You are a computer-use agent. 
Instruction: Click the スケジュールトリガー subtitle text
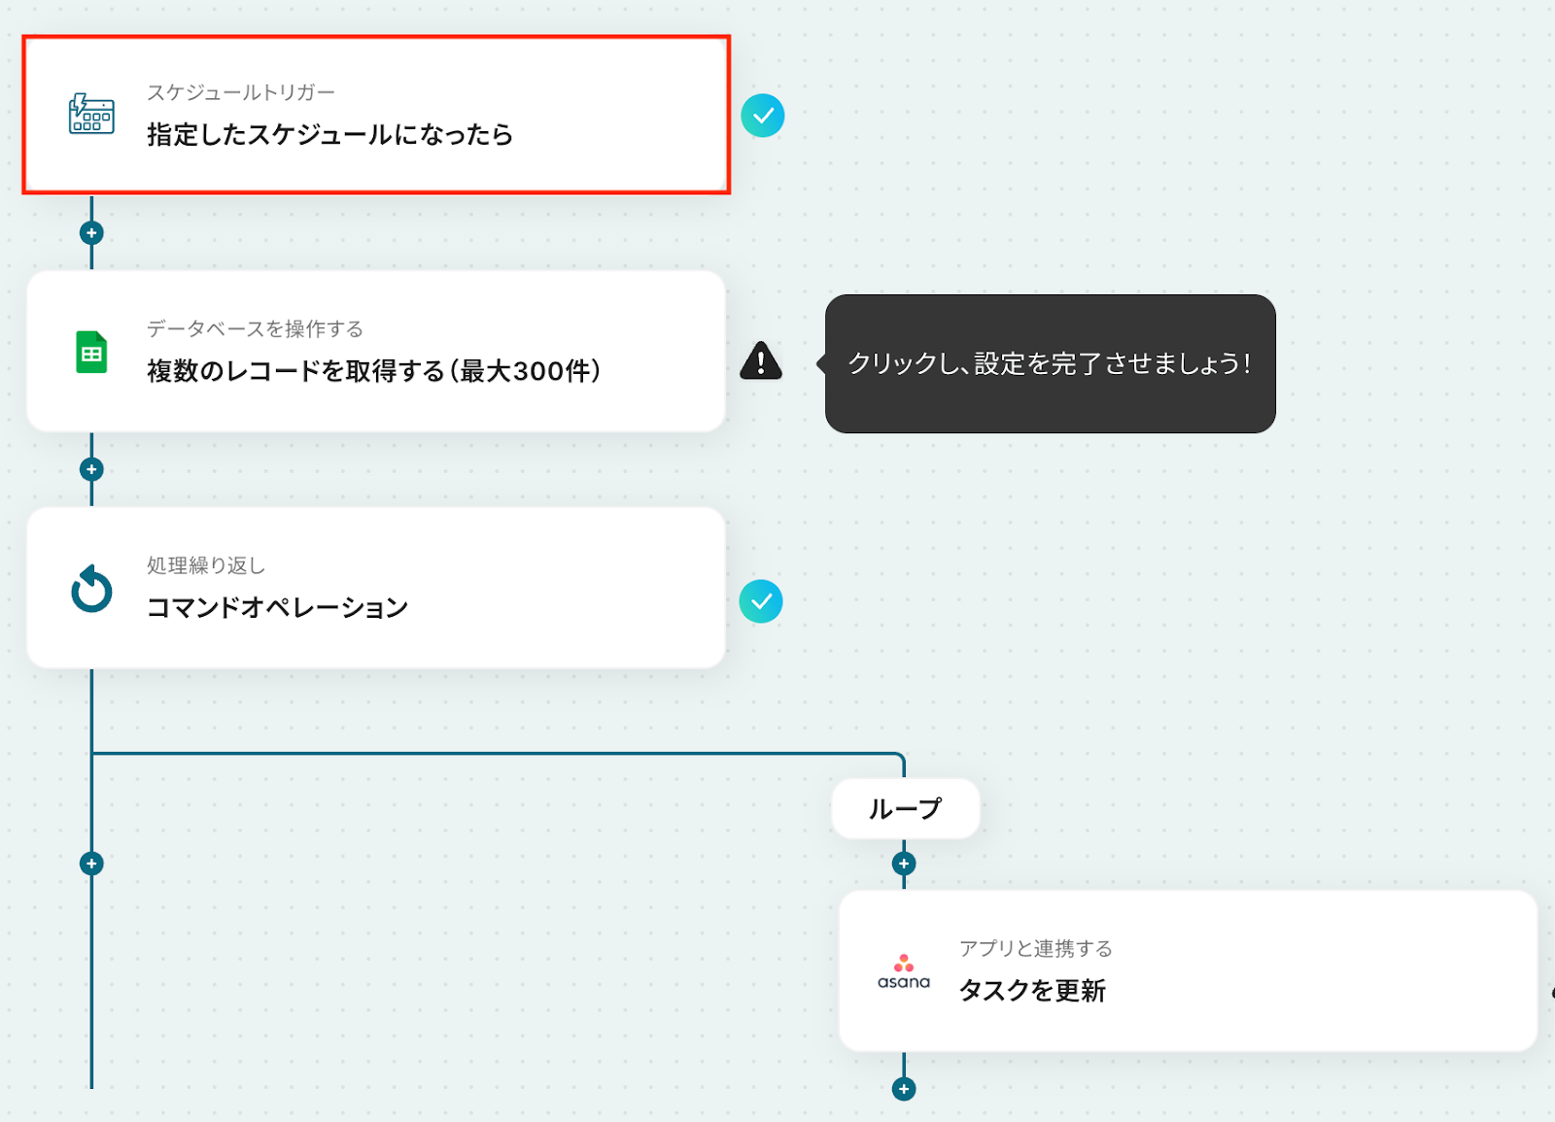click(x=241, y=92)
